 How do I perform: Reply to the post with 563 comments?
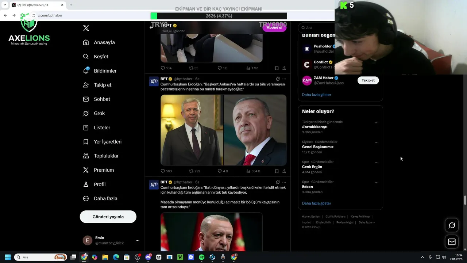[163, 171]
